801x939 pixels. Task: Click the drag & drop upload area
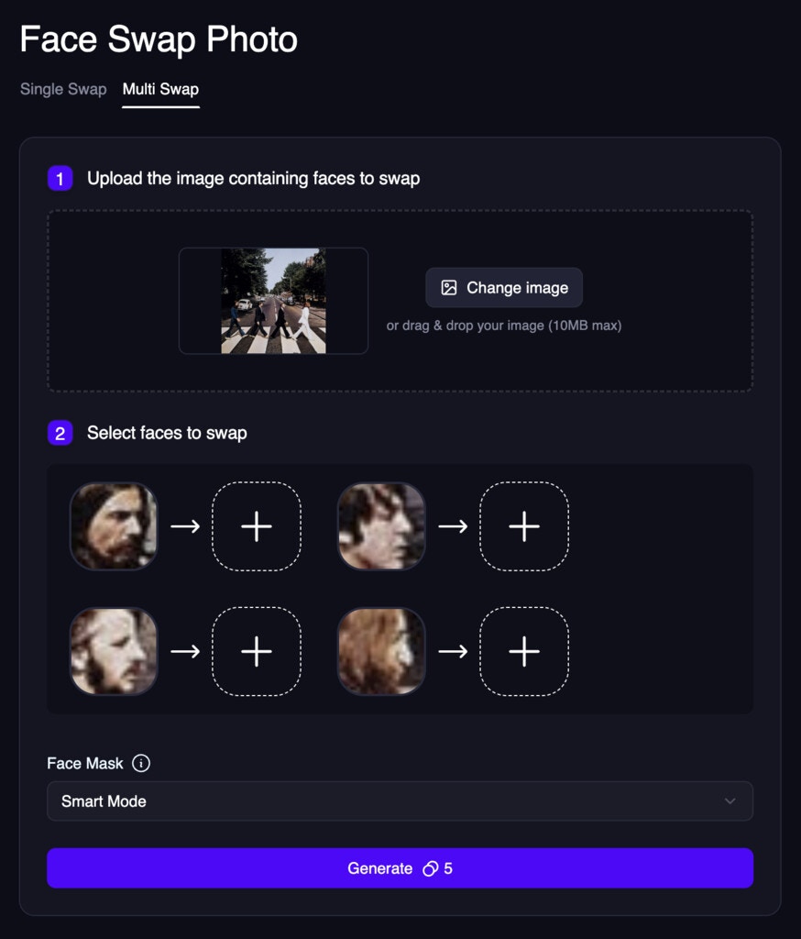click(x=400, y=301)
